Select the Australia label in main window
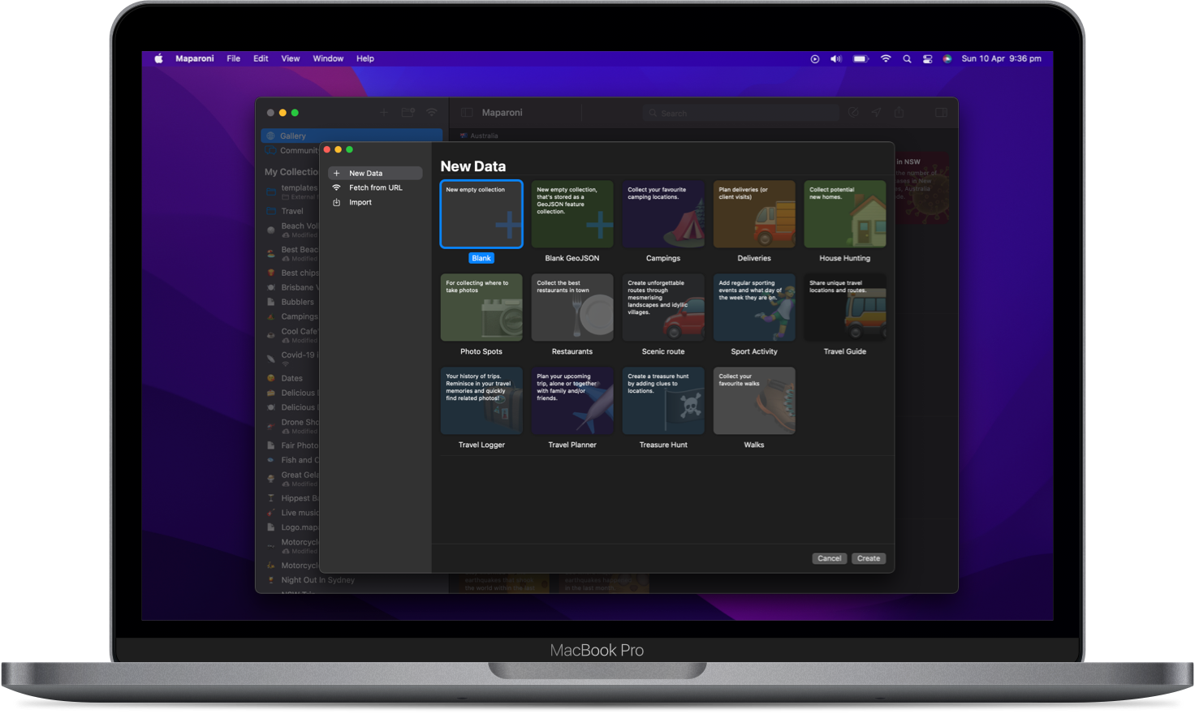 pos(484,135)
